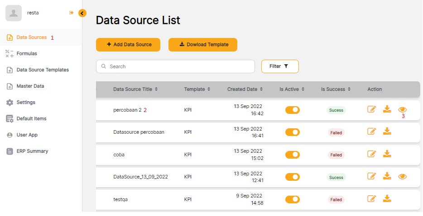Viewport: 423px width, 216px height.
Task: Click download icon for Datasource percobaan row
Action: 387,131
